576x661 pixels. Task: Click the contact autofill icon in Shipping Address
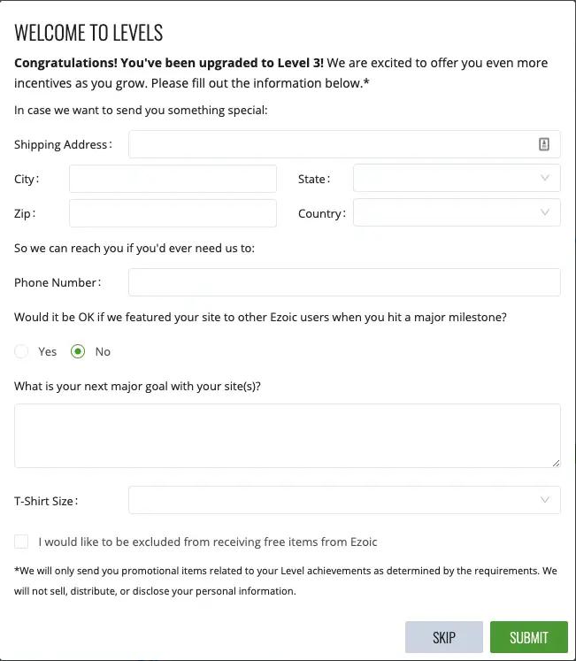pos(544,144)
